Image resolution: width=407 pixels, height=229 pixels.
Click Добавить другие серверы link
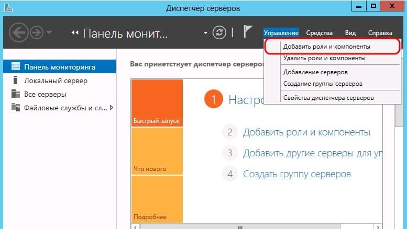click(x=312, y=153)
